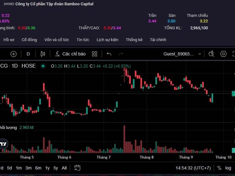The height and width of the screenshot is (176, 235).
Task: Open Tài chính tab
Action: [158, 40]
